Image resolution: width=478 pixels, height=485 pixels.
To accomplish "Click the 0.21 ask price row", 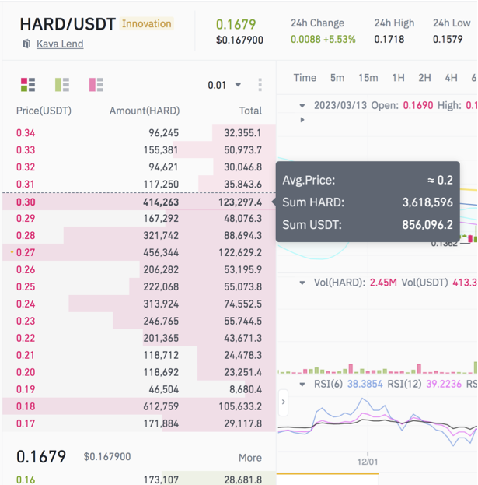I will pyautogui.click(x=139, y=355).
